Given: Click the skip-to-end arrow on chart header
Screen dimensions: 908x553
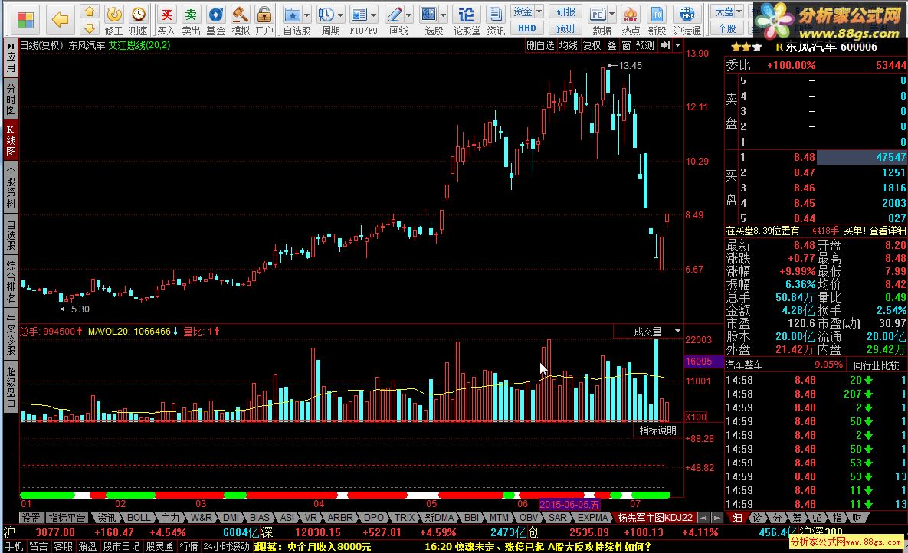Looking at the screenshot, I should point(665,45).
